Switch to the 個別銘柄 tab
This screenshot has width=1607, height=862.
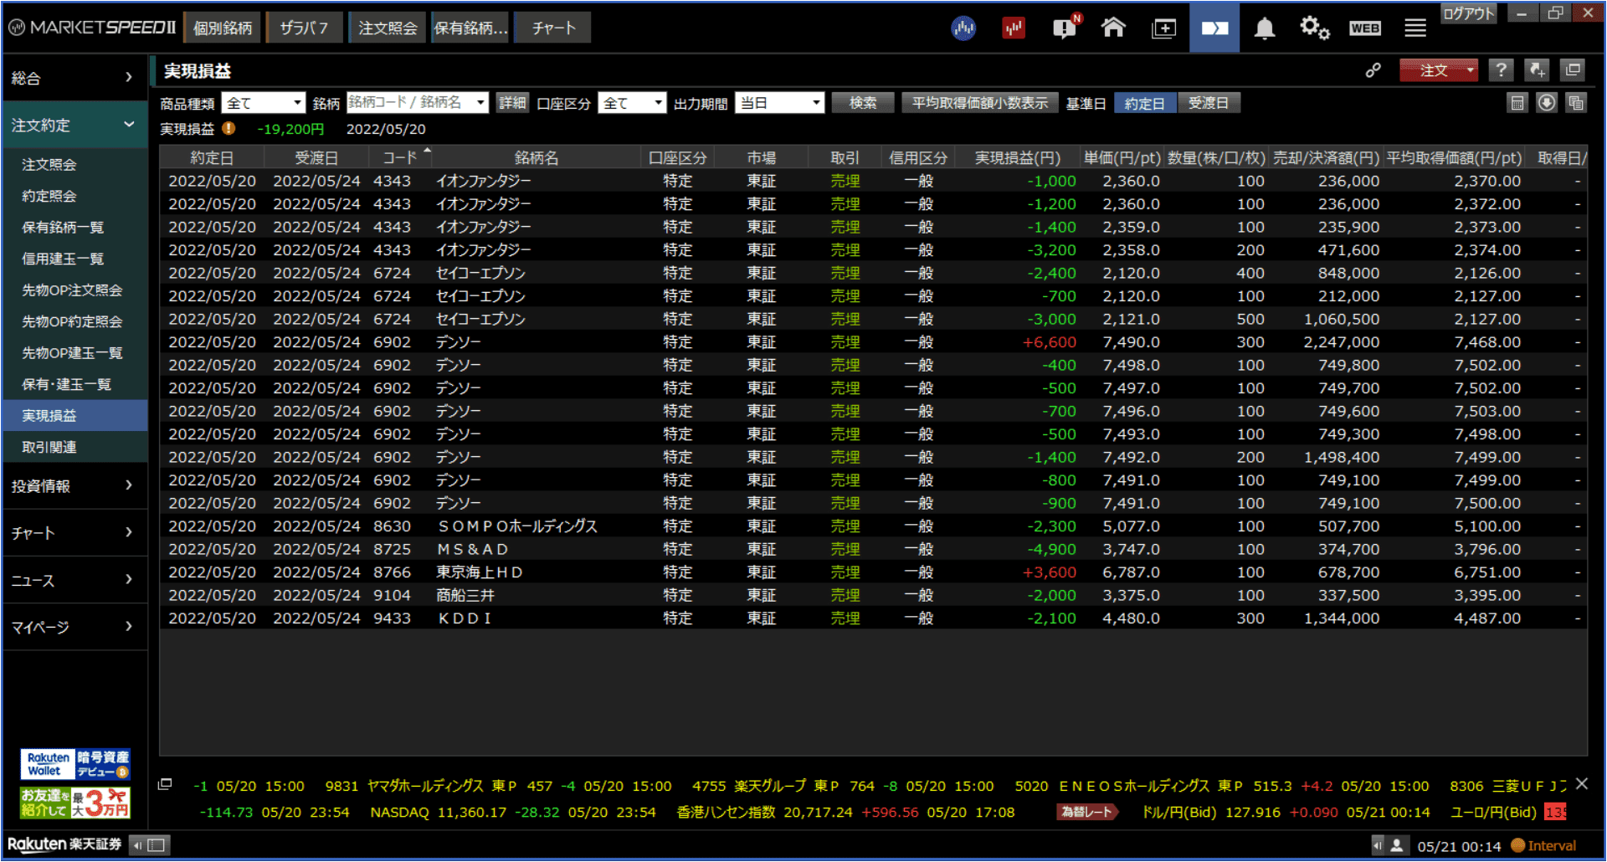222,28
